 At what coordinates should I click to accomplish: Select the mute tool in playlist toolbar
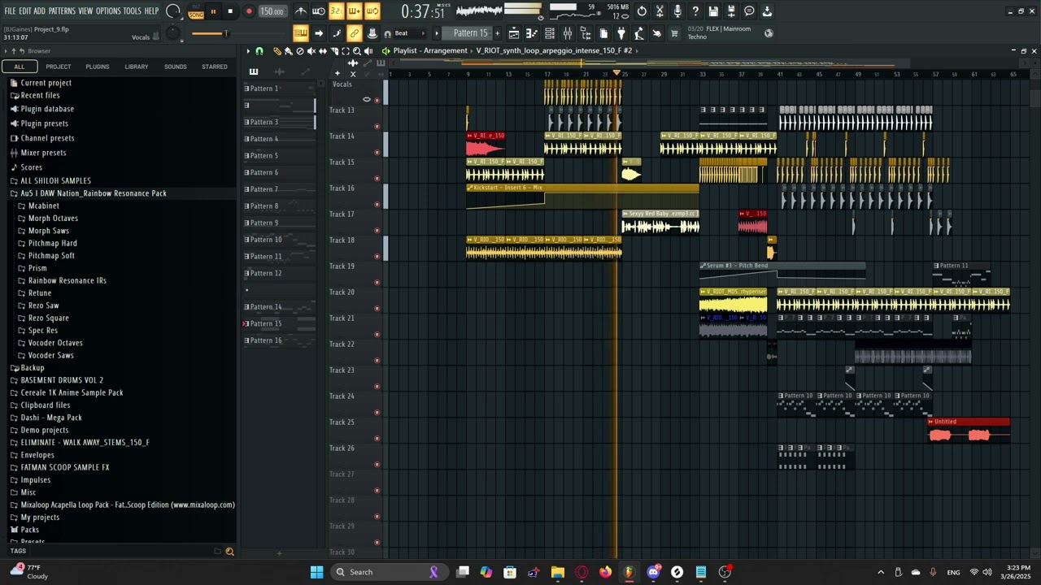(311, 51)
